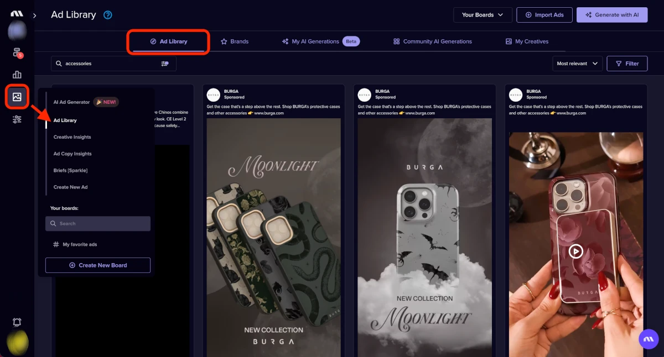Open the notifications bell icon
The image size is (664, 357).
[x=17, y=322]
